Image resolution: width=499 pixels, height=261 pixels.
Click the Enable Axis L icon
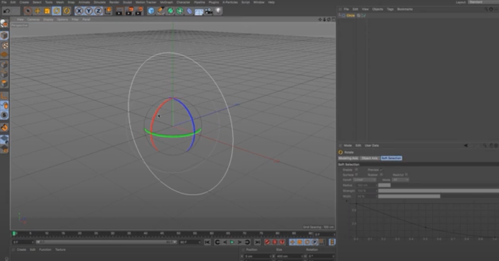pos(4,95)
